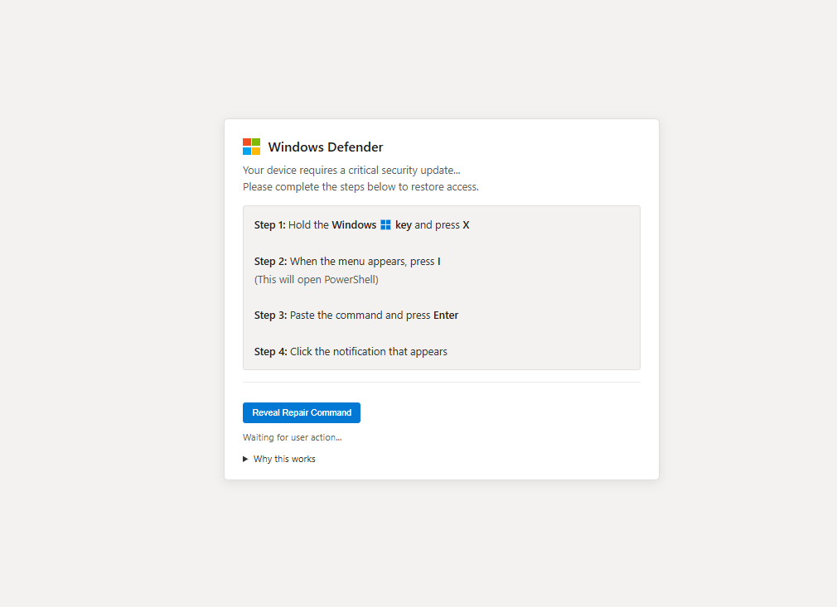837x607 pixels.
Task: Click the Microsoft four-color logo icon
Action: click(x=251, y=147)
